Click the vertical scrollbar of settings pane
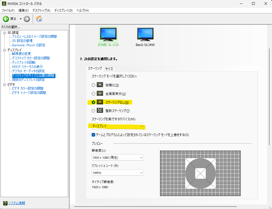This screenshot has width=272, height=209. pyautogui.click(x=269, y=97)
